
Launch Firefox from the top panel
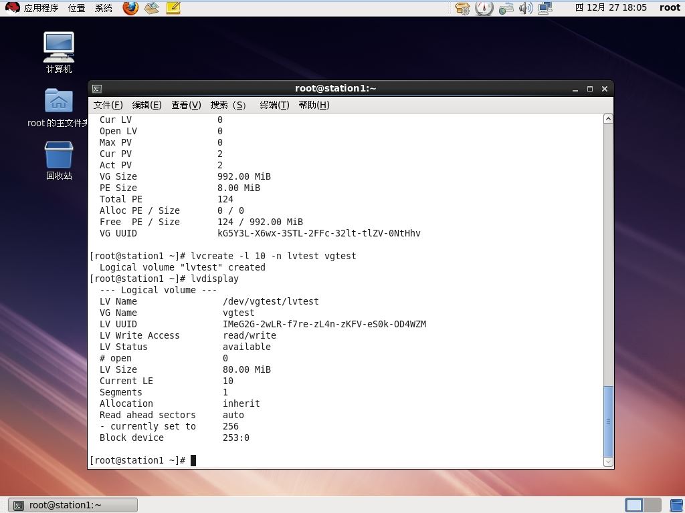coord(130,8)
